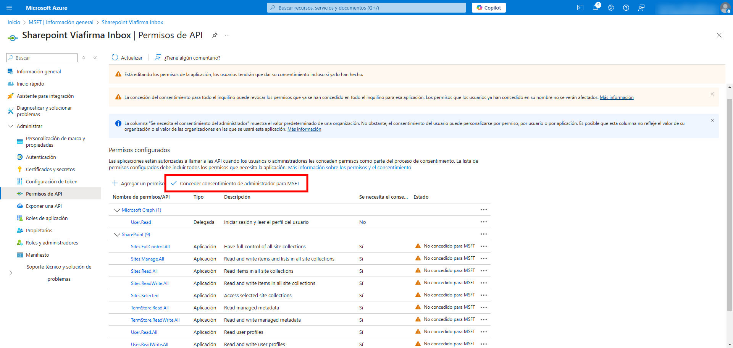Launch Cloud Shell from the top bar
The height and width of the screenshot is (348, 733).
click(x=580, y=8)
